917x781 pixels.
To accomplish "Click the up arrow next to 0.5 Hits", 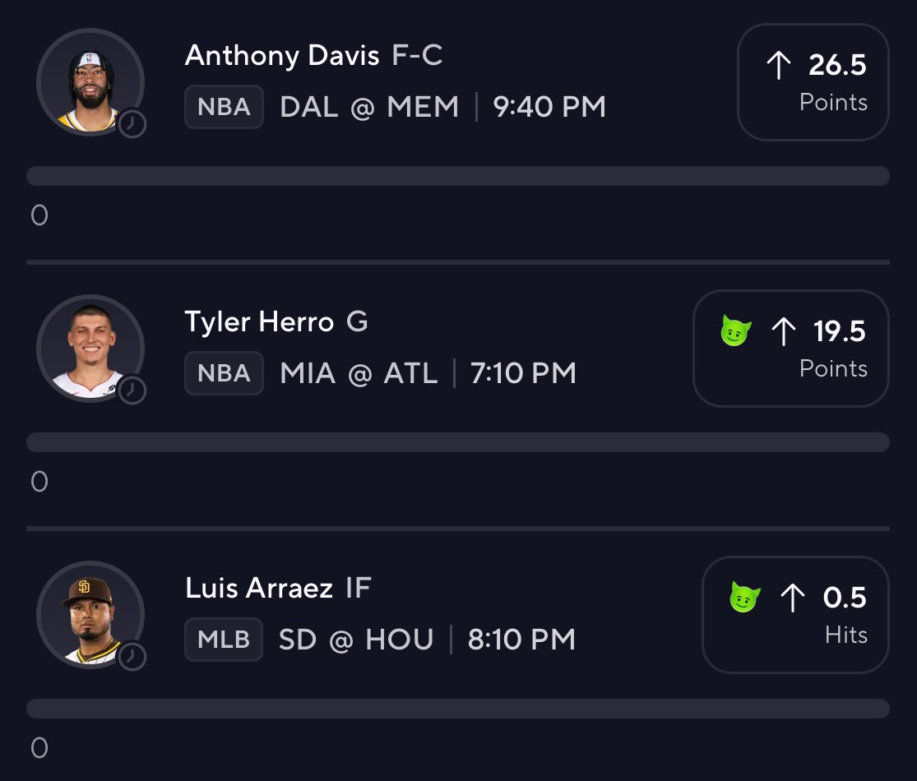I will (x=793, y=598).
